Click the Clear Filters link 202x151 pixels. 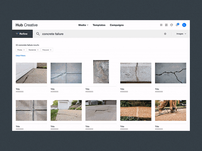tap(20, 55)
